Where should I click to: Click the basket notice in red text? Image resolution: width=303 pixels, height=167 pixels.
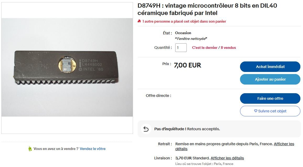click(x=184, y=21)
